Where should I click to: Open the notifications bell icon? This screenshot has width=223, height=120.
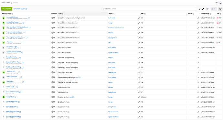click(220, 3)
